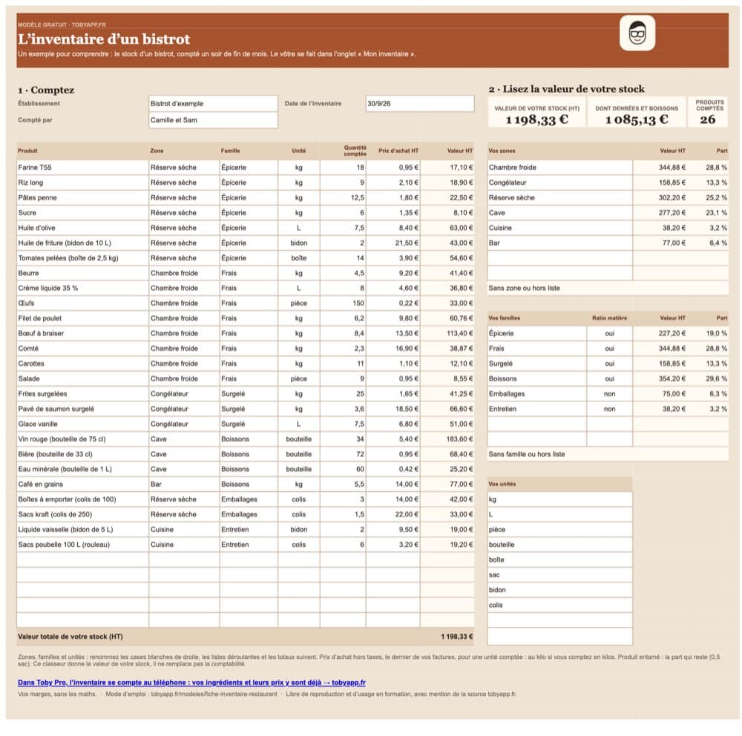
Task: Select the 'Pavé de saumon surgelé' cell
Action: [x=82, y=409]
